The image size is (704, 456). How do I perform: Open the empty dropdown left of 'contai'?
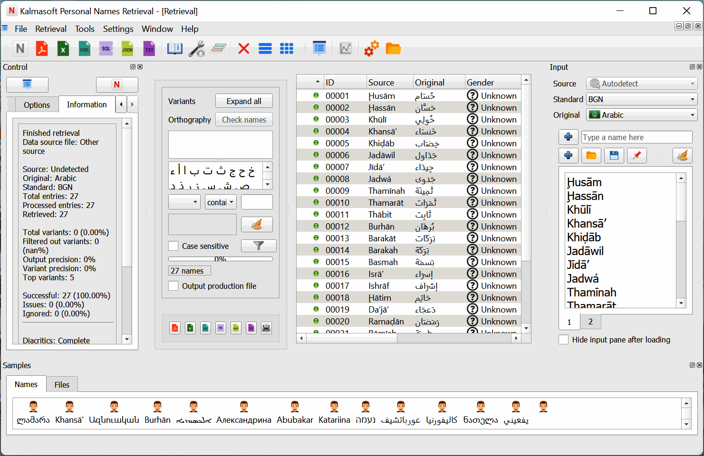(184, 202)
